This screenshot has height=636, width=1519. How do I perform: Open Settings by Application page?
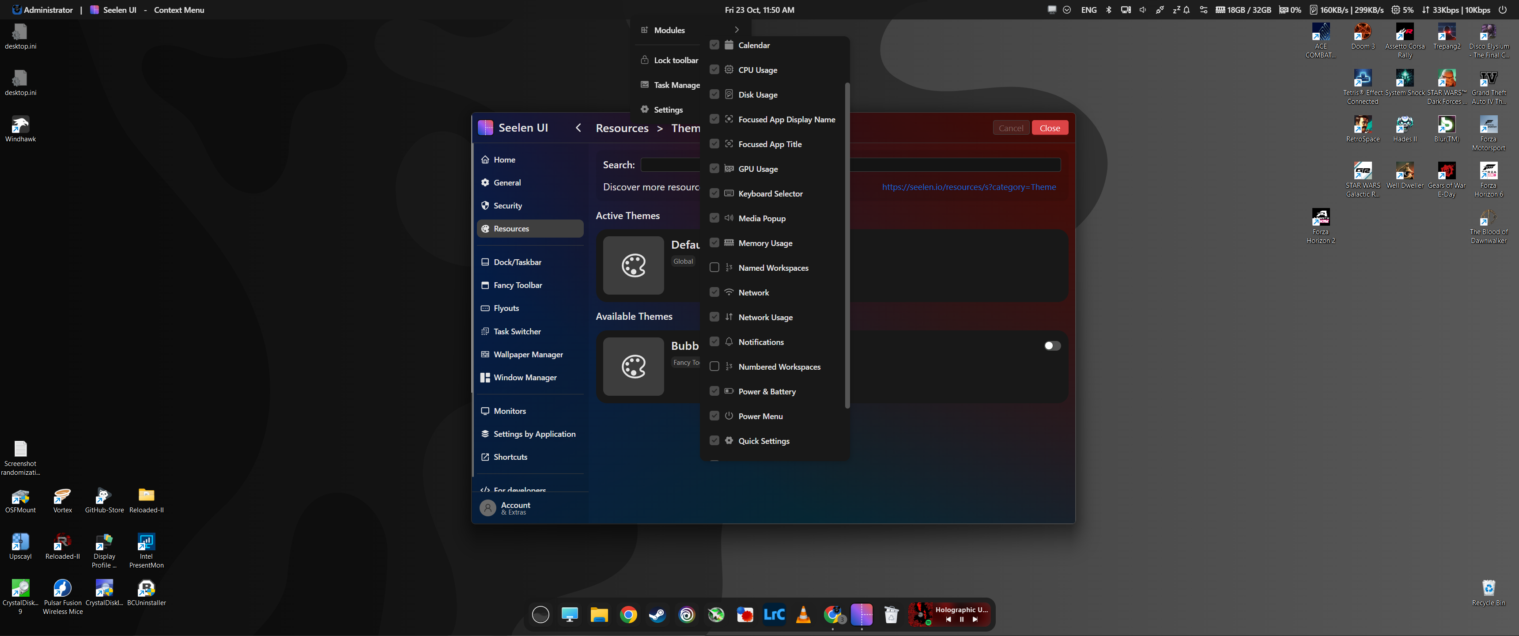pyautogui.click(x=529, y=434)
